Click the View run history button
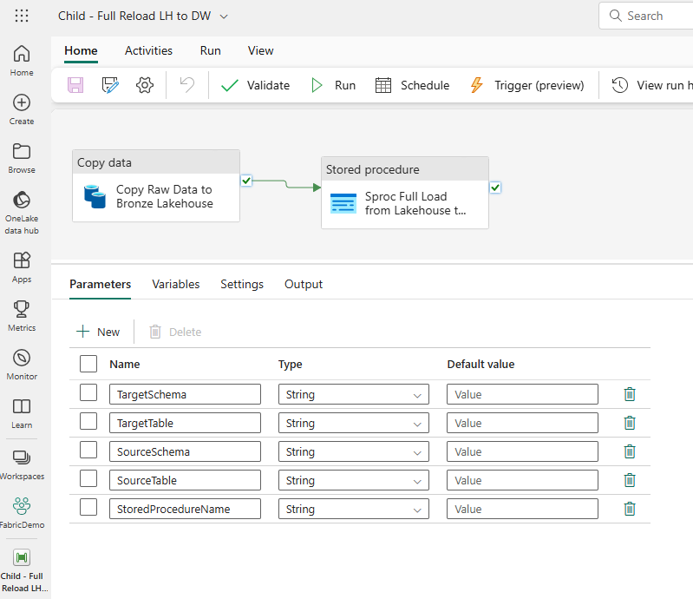The height and width of the screenshot is (599, 693). tap(651, 85)
